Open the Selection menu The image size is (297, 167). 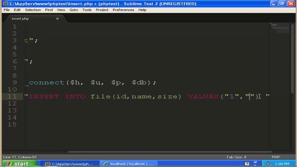tap(33, 10)
